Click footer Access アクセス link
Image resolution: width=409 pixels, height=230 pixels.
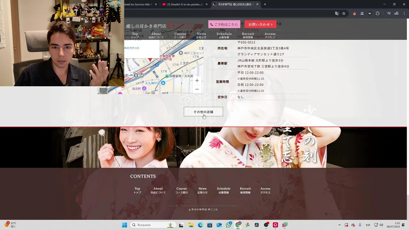[265, 190]
